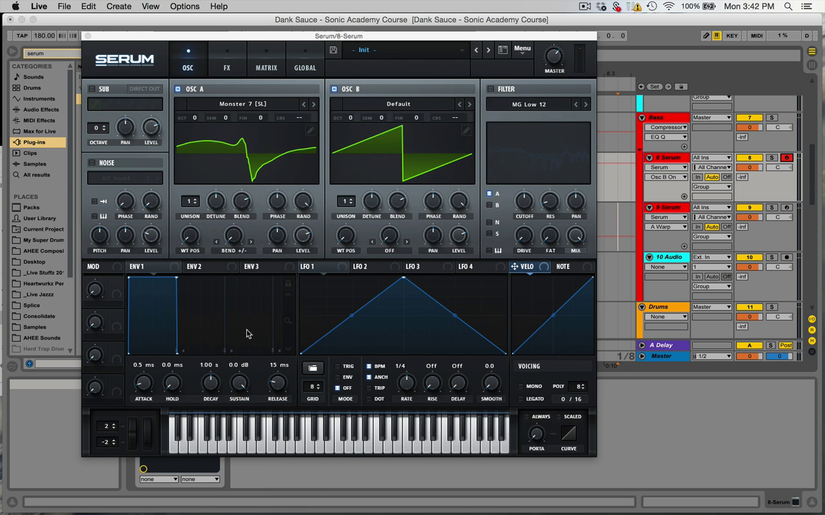Click the envelope ATTACK knob

(143, 384)
